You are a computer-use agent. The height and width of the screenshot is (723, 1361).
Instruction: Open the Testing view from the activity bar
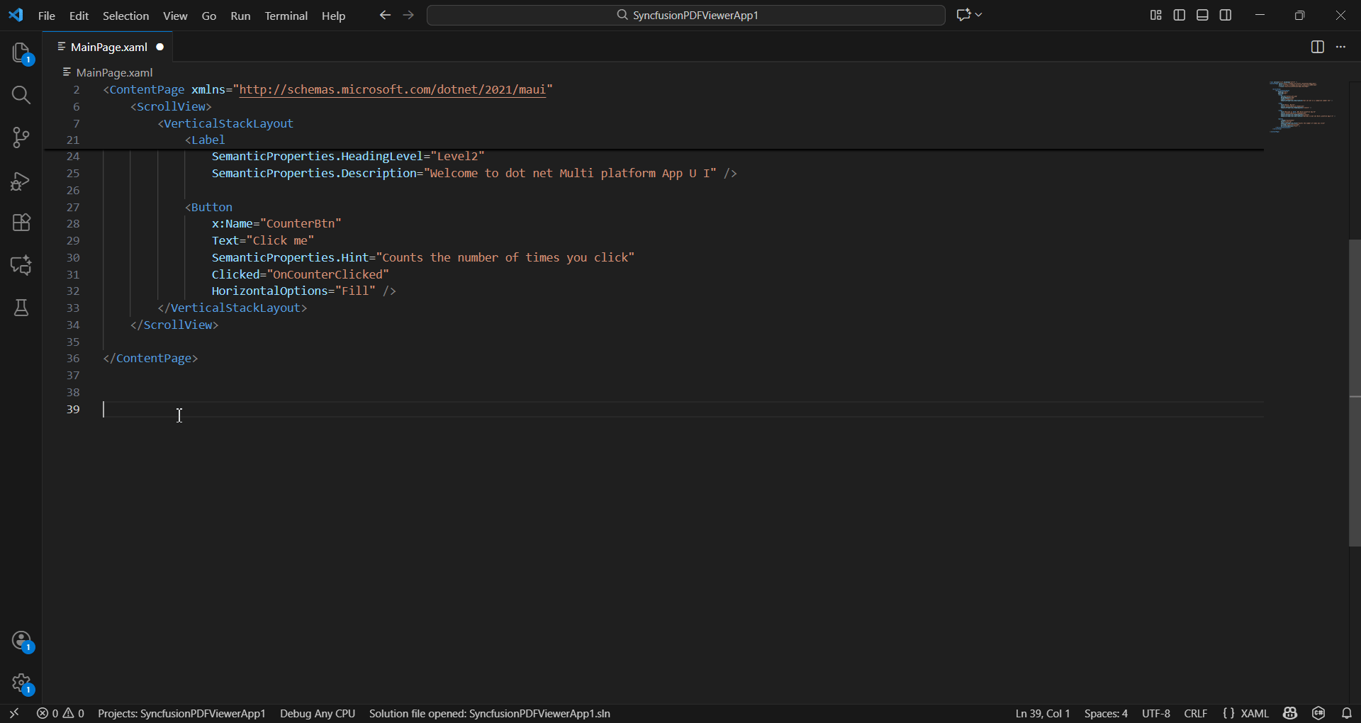pyautogui.click(x=21, y=307)
